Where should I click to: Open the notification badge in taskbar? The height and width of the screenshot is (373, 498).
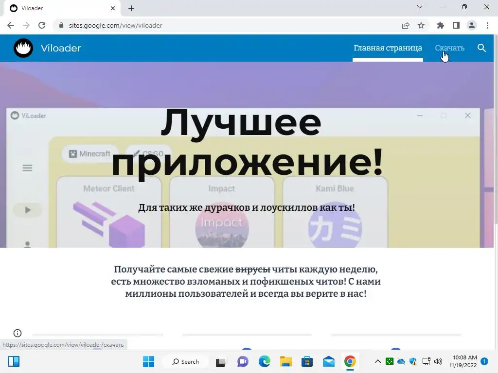484,361
